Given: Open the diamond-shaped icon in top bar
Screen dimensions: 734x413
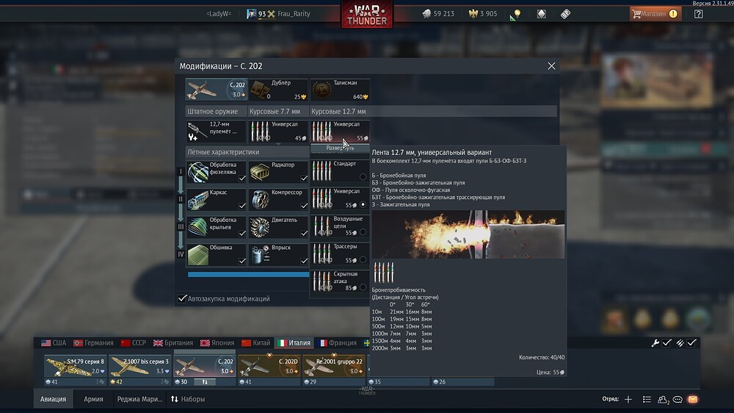Looking at the screenshot, I should tap(541, 13).
